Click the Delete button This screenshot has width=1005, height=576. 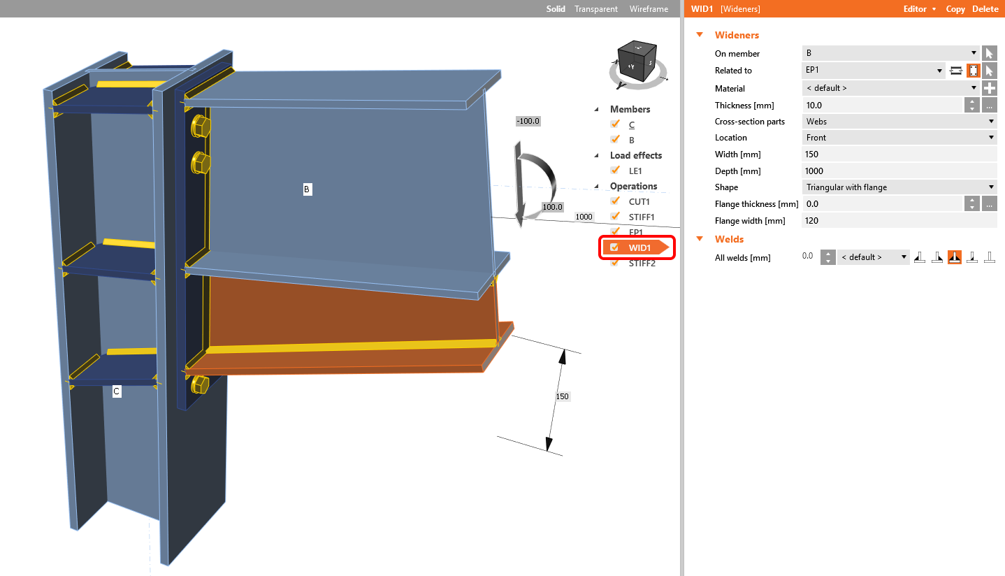click(x=985, y=8)
